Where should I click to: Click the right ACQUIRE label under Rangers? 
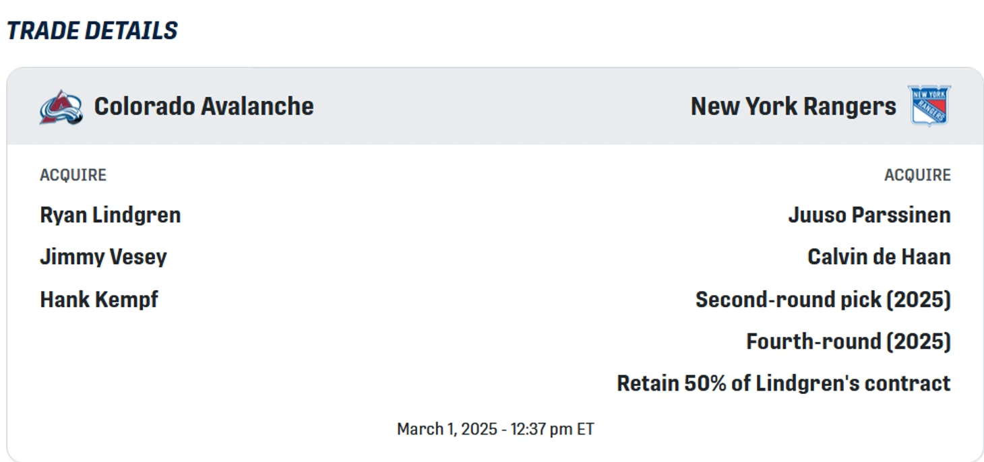coord(917,175)
